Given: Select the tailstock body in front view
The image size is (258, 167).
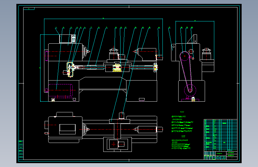Looking at the screenshot, I should [x=147, y=54].
